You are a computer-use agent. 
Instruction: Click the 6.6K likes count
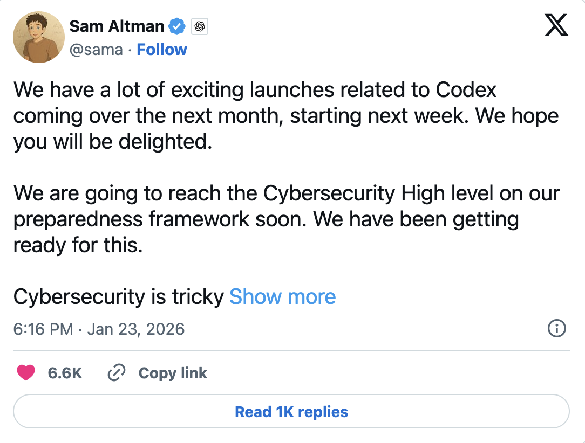pyautogui.click(x=64, y=373)
